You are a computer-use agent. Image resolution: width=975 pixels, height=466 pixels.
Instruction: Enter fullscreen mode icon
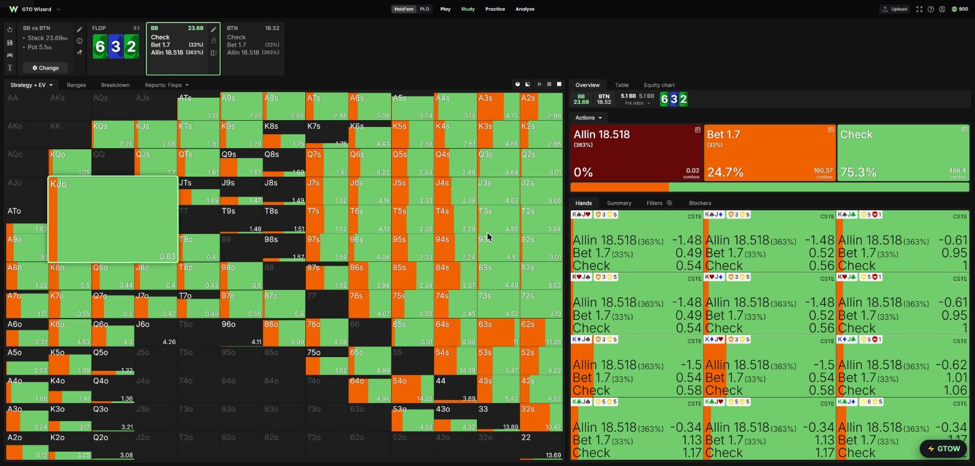[919, 9]
